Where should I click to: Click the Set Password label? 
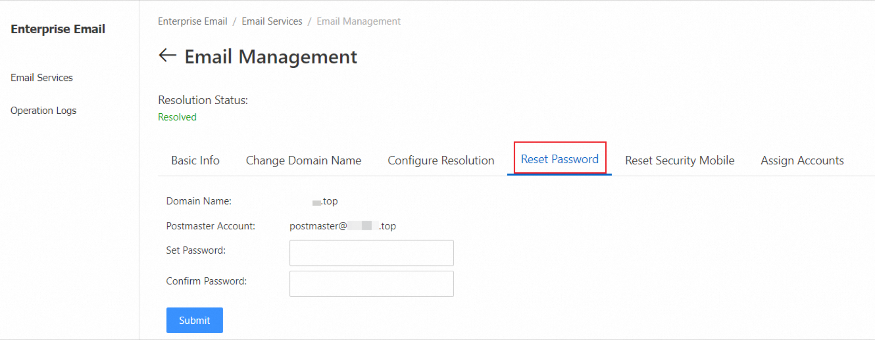pyautogui.click(x=196, y=251)
